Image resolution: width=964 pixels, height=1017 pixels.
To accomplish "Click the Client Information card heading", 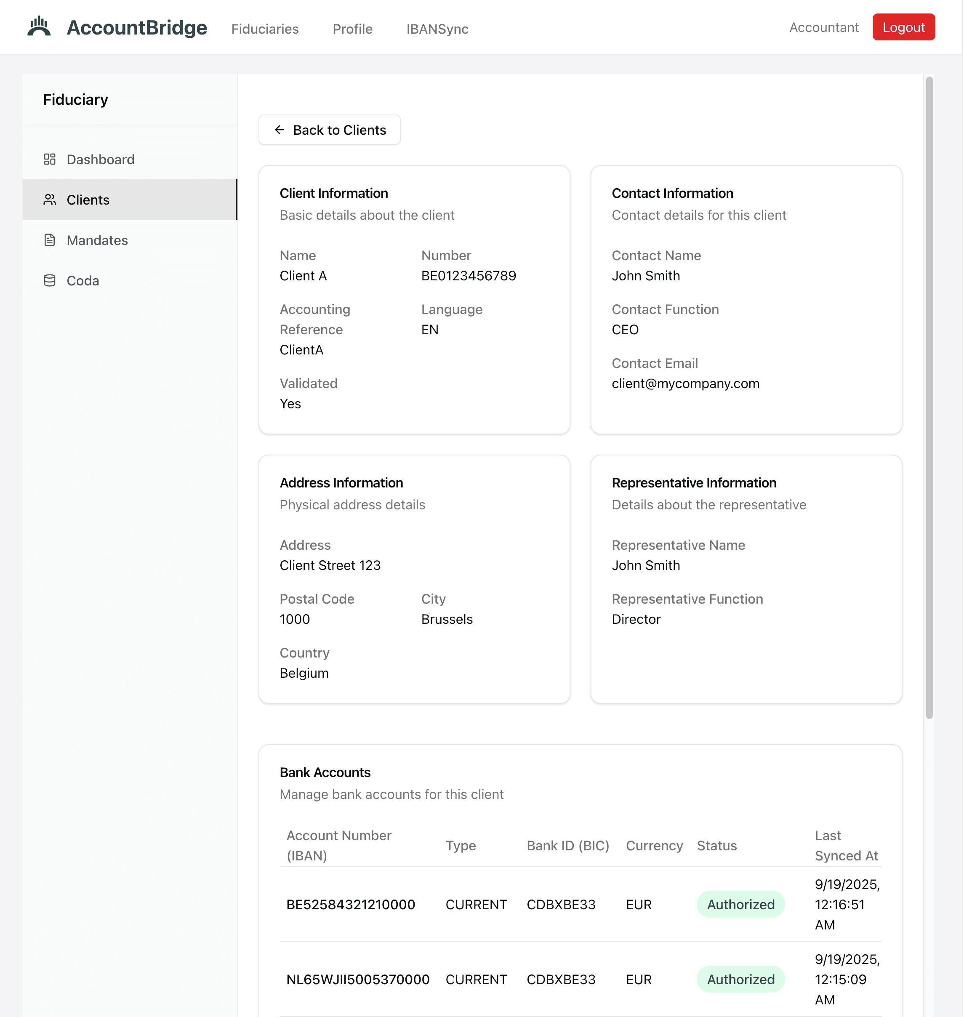I will (334, 193).
